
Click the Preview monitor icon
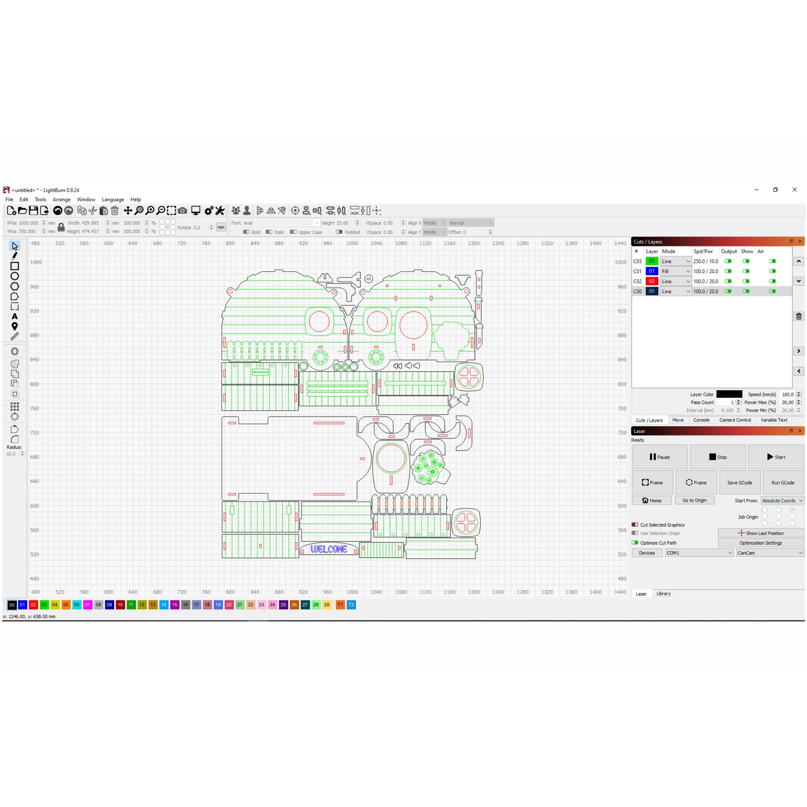[x=195, y=211]
